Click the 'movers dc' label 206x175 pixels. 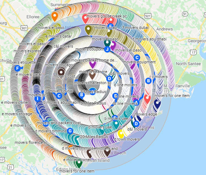(37, 95)
